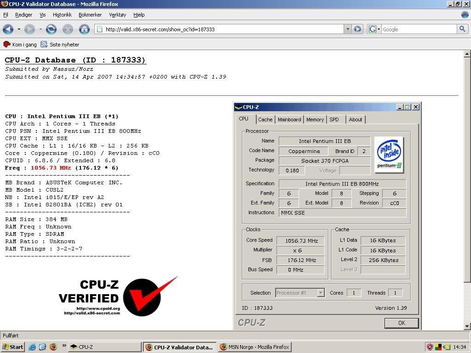Expand the Processor #1 selection dropdown
The height and width of the screenshot is (353, 471).
point(321,293)
